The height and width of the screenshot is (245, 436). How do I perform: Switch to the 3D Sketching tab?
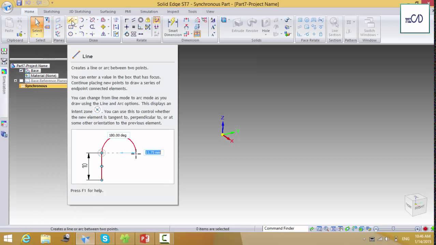tap(80, 12)
